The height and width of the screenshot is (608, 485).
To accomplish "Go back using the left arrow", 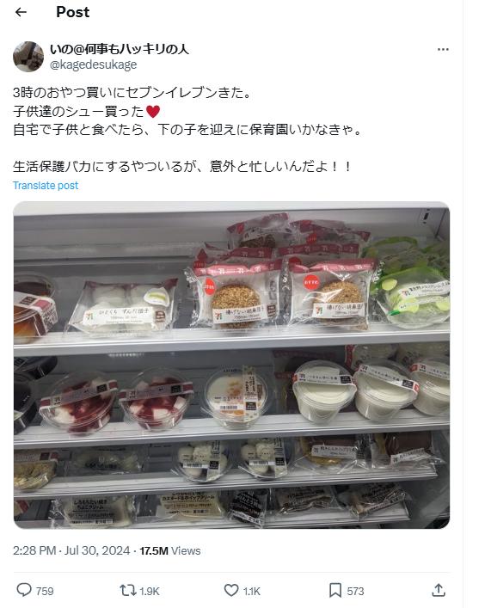I will [21, 12].
